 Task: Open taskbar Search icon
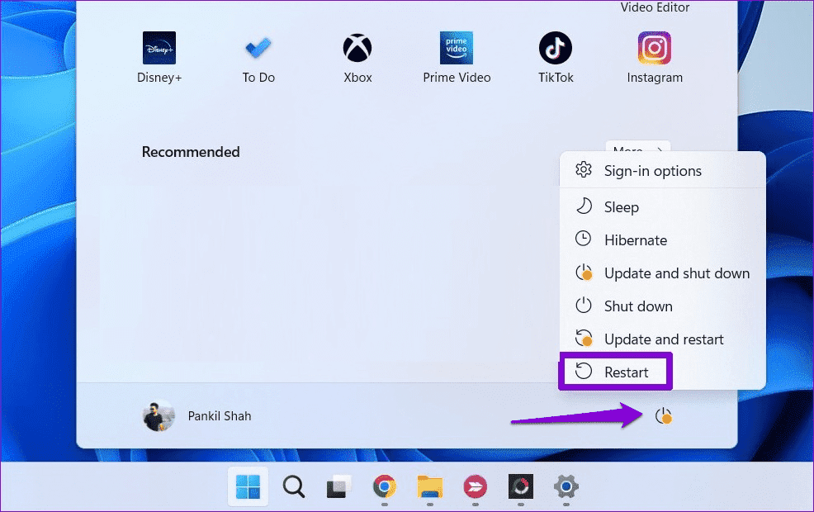click(x=293, y=486)
